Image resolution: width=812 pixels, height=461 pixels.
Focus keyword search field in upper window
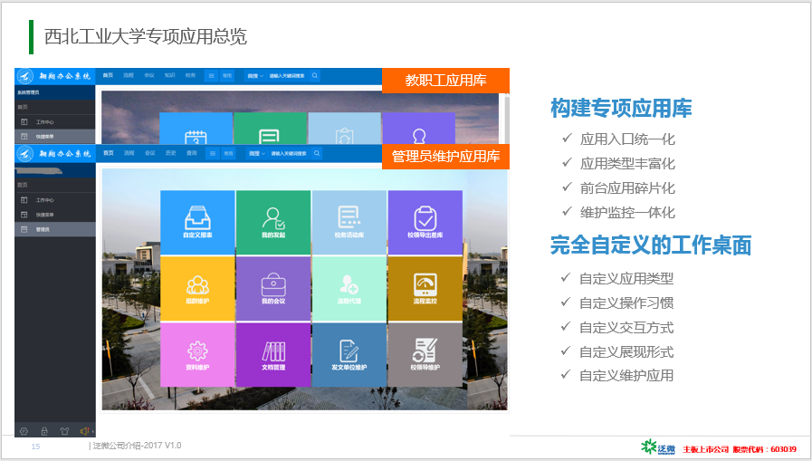coord(287,75)
